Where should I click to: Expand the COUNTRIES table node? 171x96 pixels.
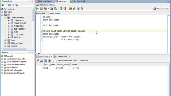tap(9, 21)
